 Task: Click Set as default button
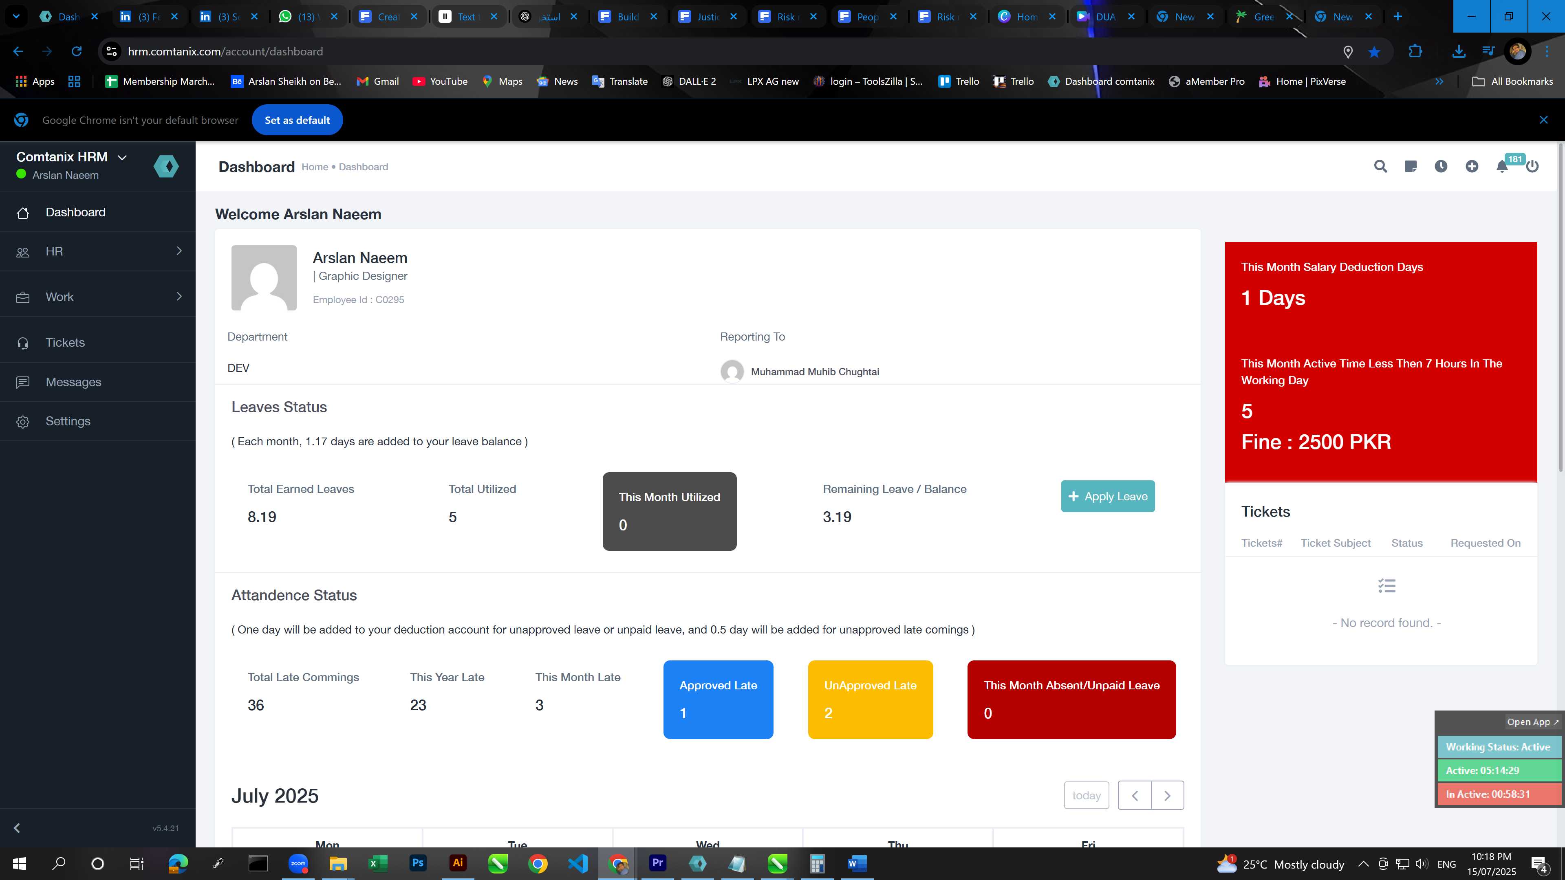click(x=297, y=120)
